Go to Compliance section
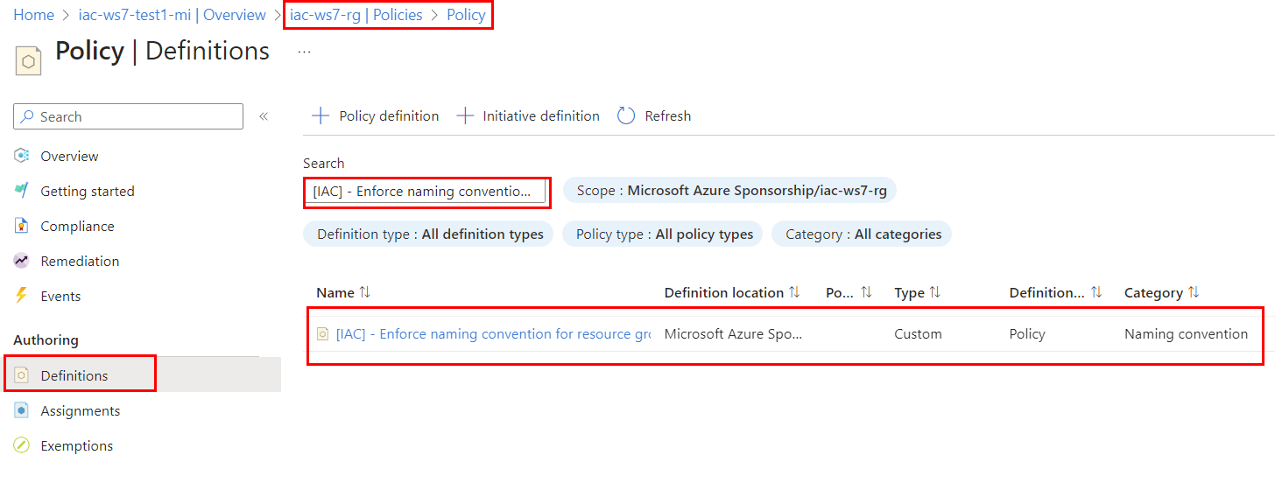The height and width of the screenshot is (483, 1275). pos(77,226)
